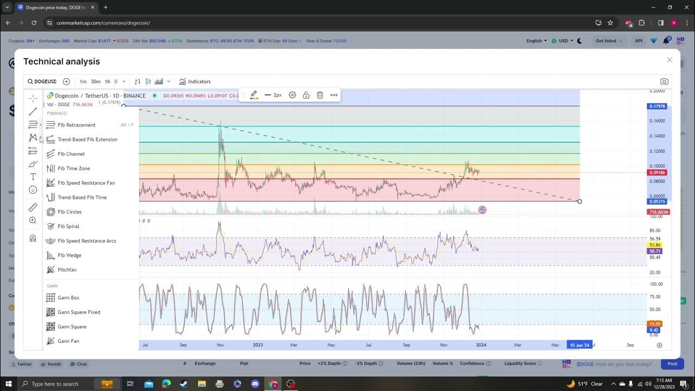This screenshot has width=695, height=391.
Task: Open the Indicators button
Action: (195, 81)
